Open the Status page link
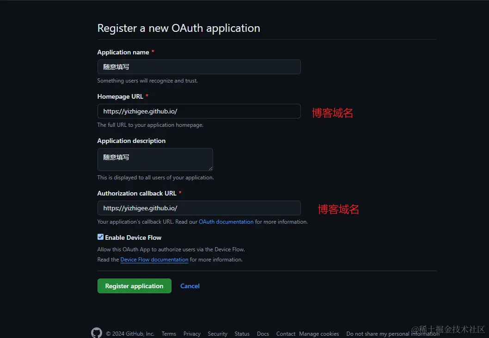 coord(242,333)
